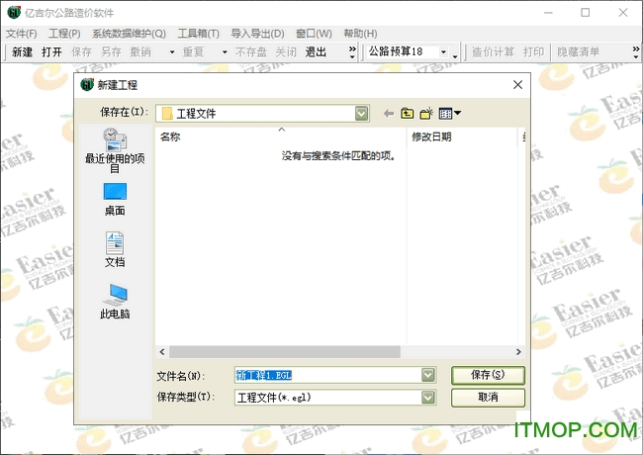The height and width of the screenshot is (455, 643).
Task: Click the right scroll arrow of file list
Action: point(518,352)
